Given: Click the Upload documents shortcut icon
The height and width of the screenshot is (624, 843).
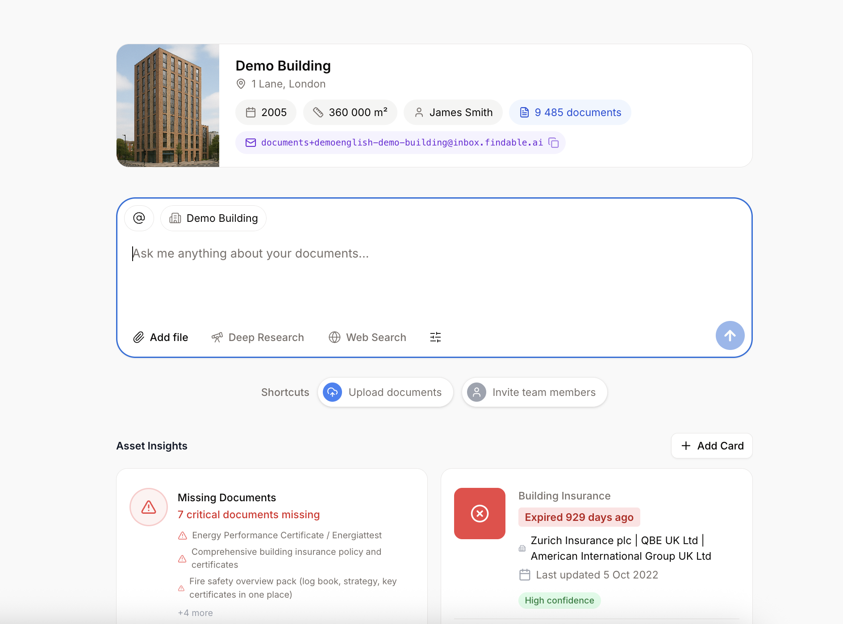Looking at the screenshot, I should click(333, 392).
